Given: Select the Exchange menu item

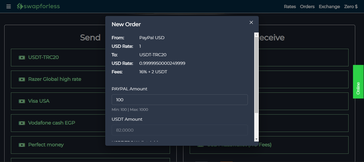Looking at the screenshot, I should 329,6.
